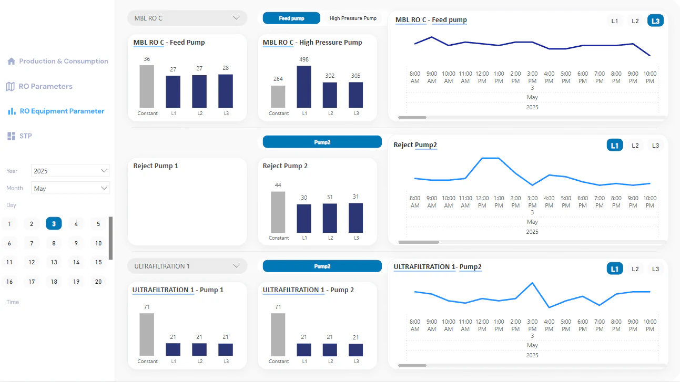The height and width of the screenshot is (382, 680).
Task: Click the RO Equipment Parameter chart icon
Action: coord(11,111)
